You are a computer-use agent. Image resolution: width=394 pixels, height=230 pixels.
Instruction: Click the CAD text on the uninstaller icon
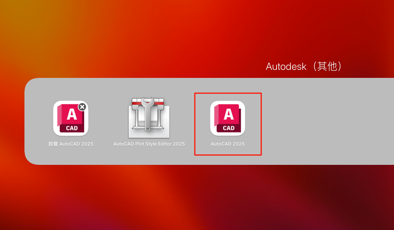[x=72, y=128]
